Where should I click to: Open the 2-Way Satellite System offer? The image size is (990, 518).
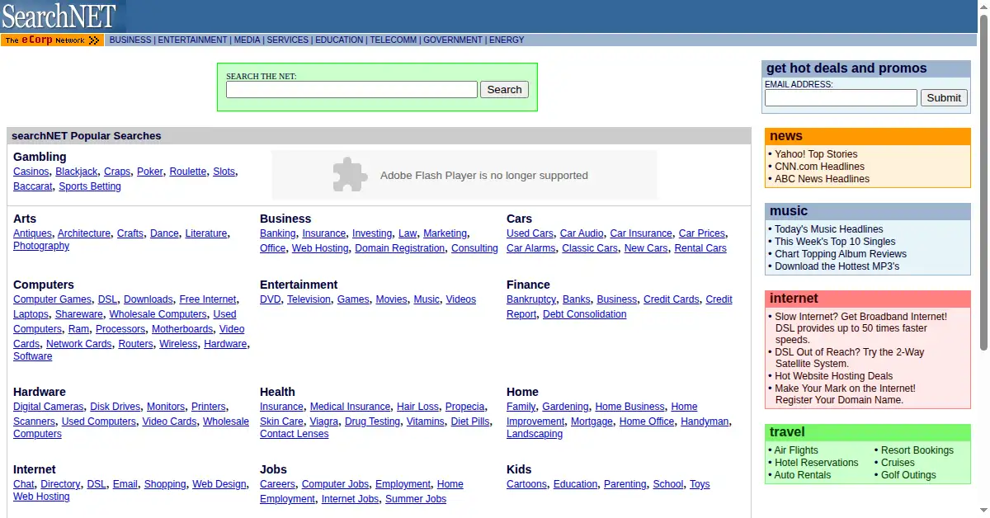tap(850, 358)
